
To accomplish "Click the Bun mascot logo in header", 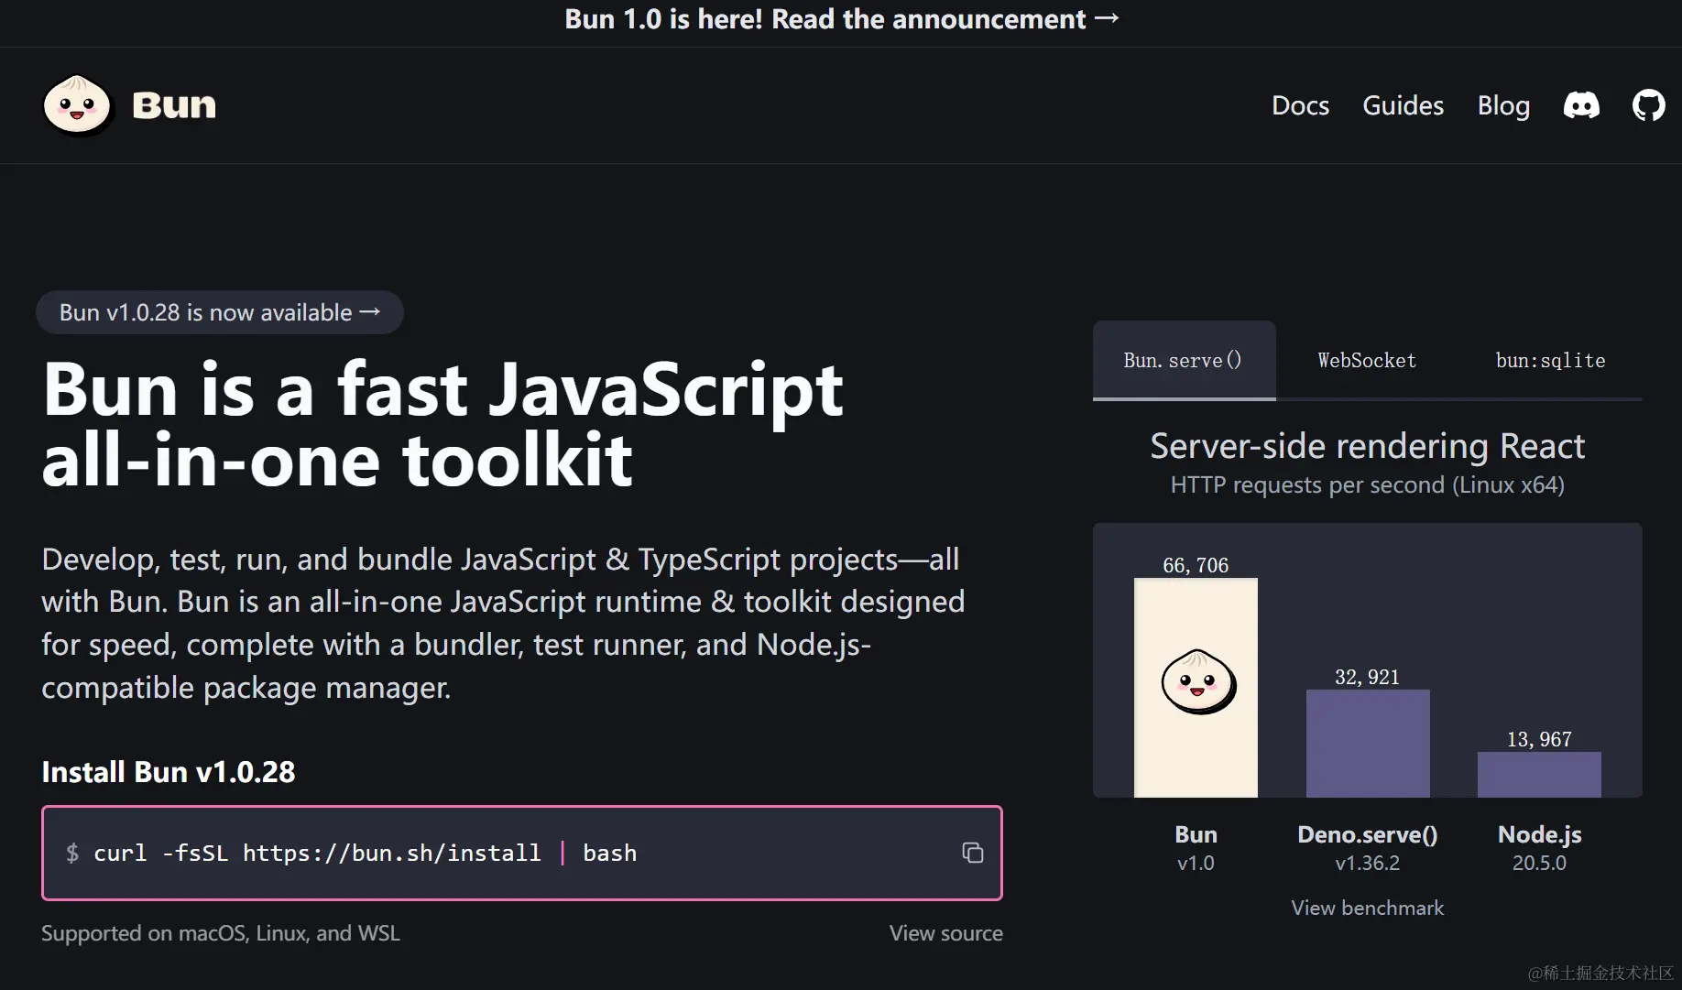I will (x=77, y=105).
